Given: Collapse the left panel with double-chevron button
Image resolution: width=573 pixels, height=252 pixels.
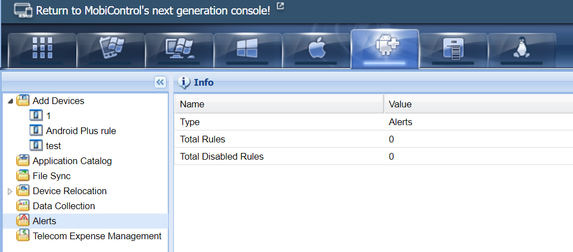Looking at the screenshot, I should (x=160, y=82).
